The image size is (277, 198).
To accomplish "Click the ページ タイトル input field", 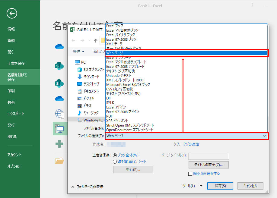I will (x=209, y=156).
